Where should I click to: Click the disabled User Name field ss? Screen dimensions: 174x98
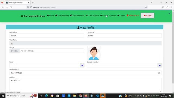click(85, 43)
